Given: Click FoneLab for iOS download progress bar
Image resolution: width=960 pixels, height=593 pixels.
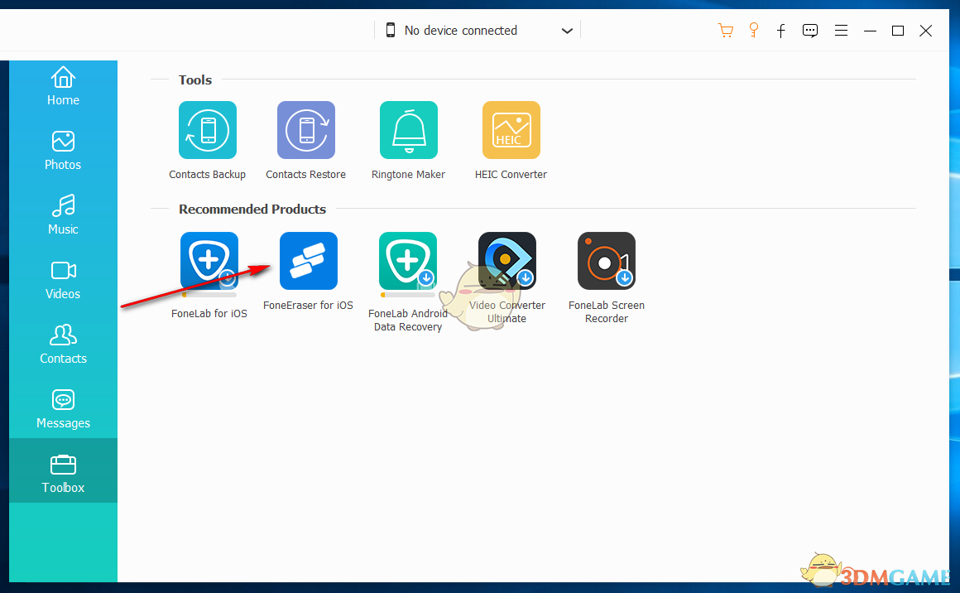Looking at the screenshot, I should (209, 295).
